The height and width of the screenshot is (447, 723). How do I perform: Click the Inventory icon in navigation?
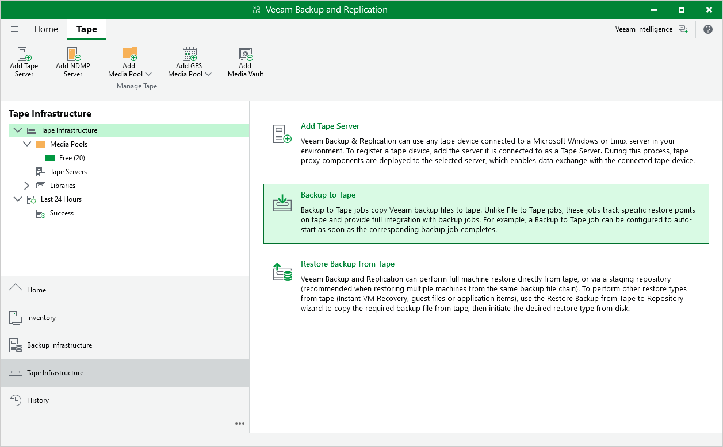click(x=16, y=318)
